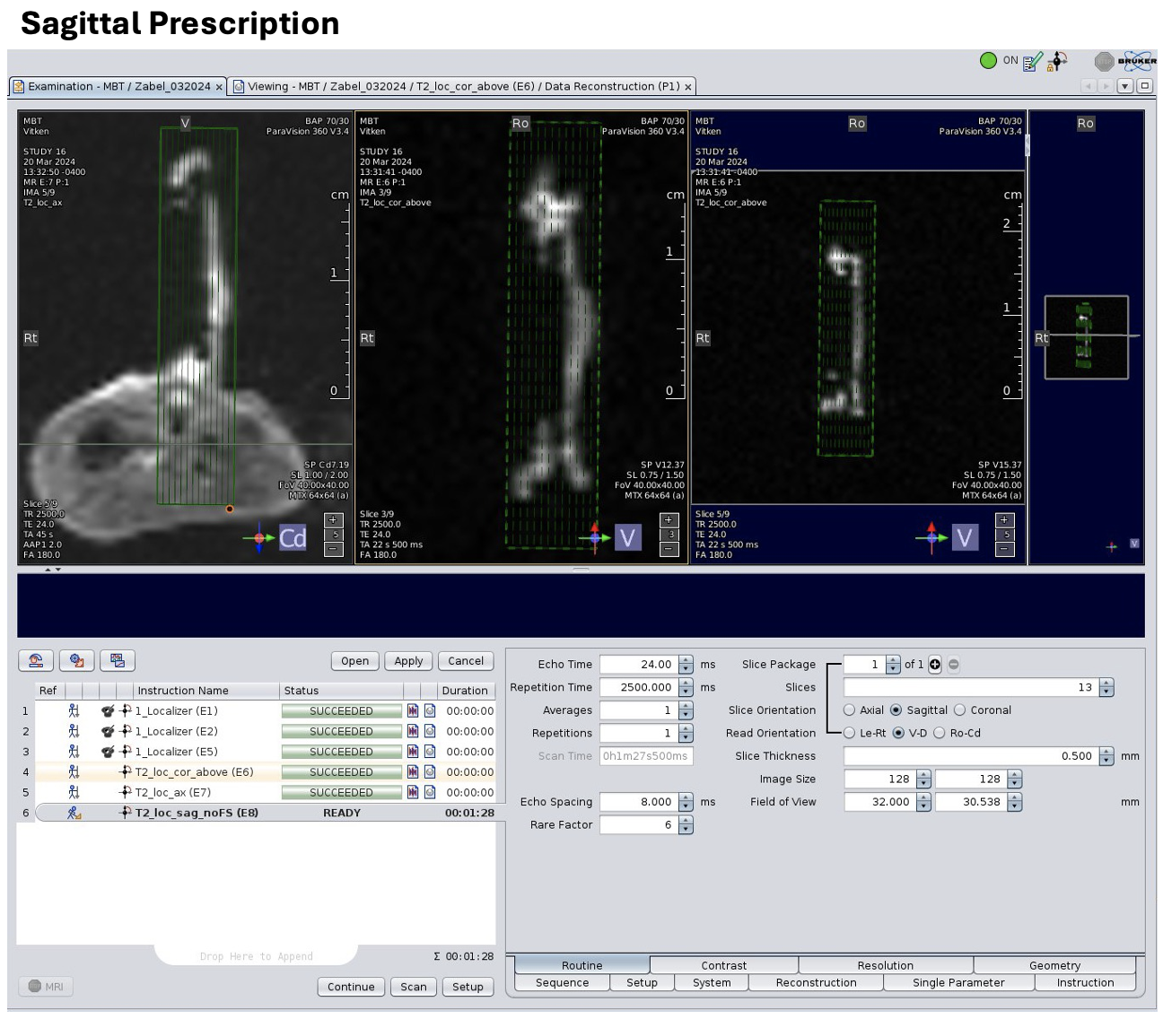Open the tab list dropdown arrow
Screen dimensions: 1163x1019
(1124, 86)
